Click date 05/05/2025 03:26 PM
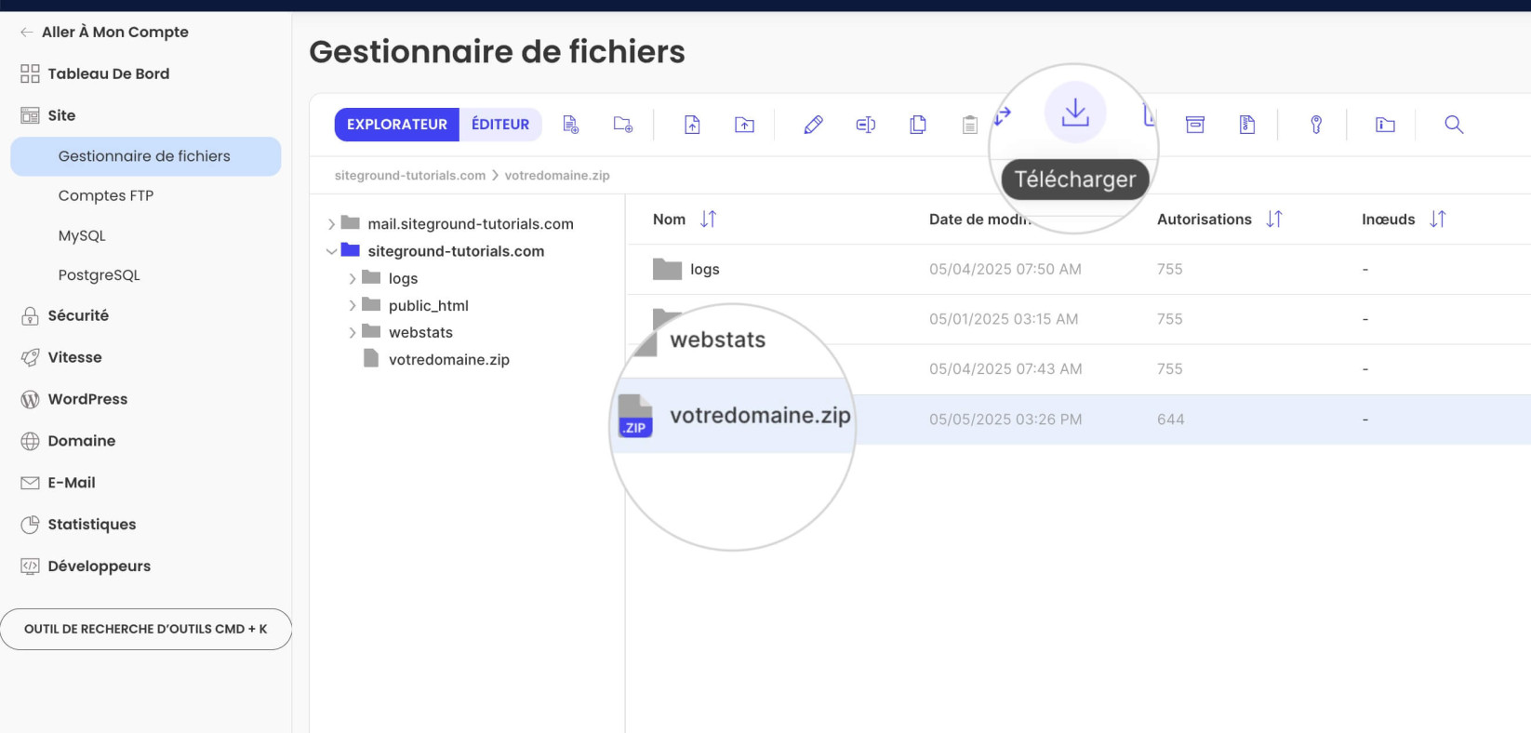 coord(1005,420)
